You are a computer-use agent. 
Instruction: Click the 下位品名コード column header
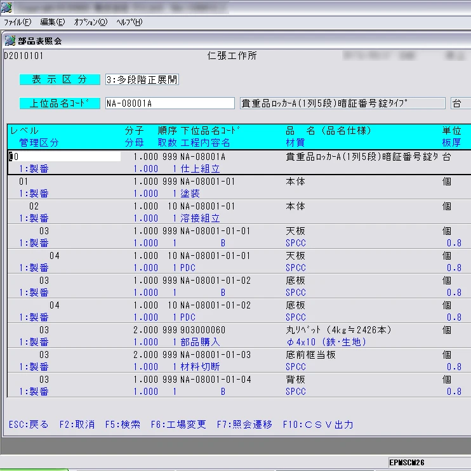click(x=209, y=131)
